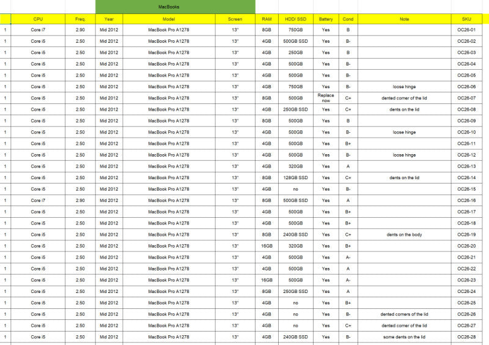Viewport: 489px width, 345px height.
Task: Select condition C+ cell in row OC26-19
Action: (348, 234)
